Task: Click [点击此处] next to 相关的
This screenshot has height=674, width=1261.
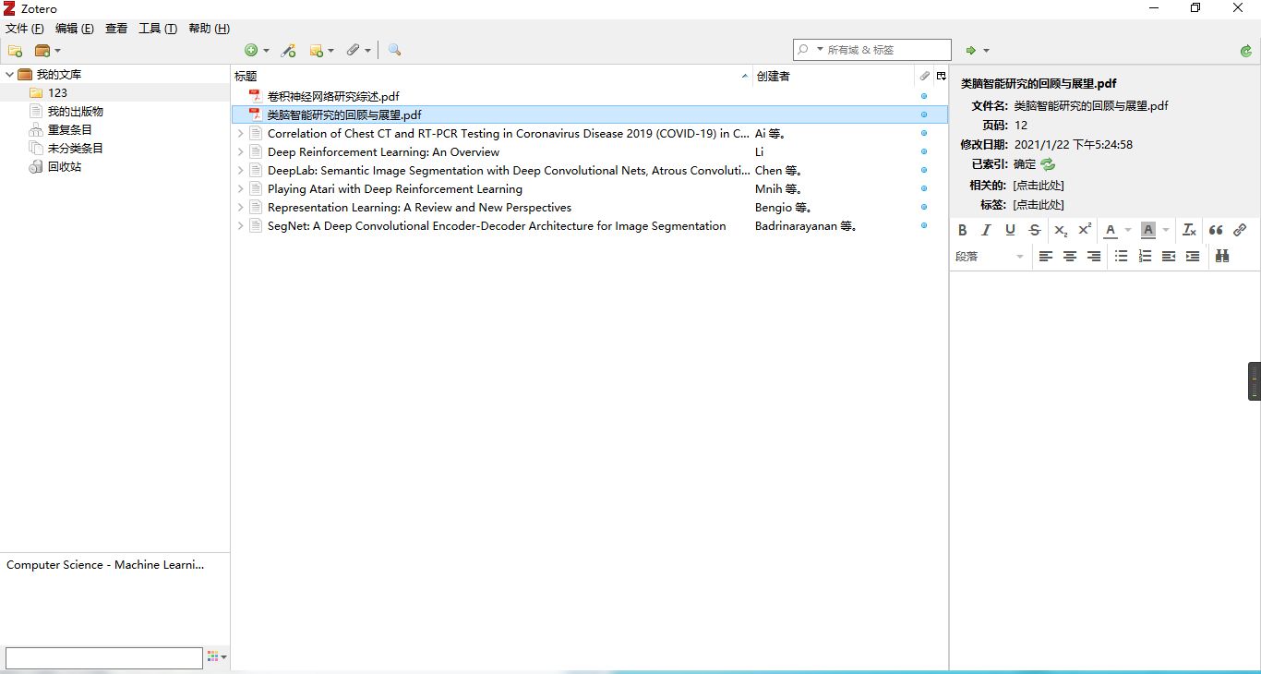Action: (x=1039, y=186)
